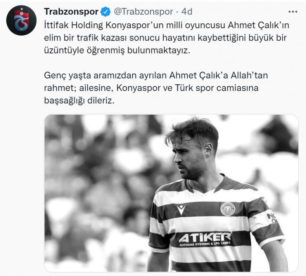This screenshot has width=306, height=276.
Task: Click the Trabzonspor display name
Action: pos(71,12)
